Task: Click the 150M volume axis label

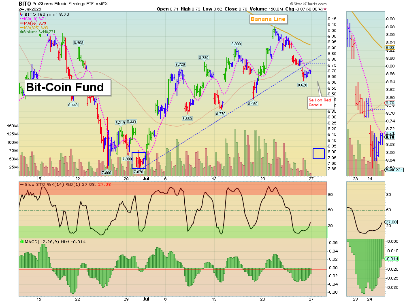Action: 13,126
